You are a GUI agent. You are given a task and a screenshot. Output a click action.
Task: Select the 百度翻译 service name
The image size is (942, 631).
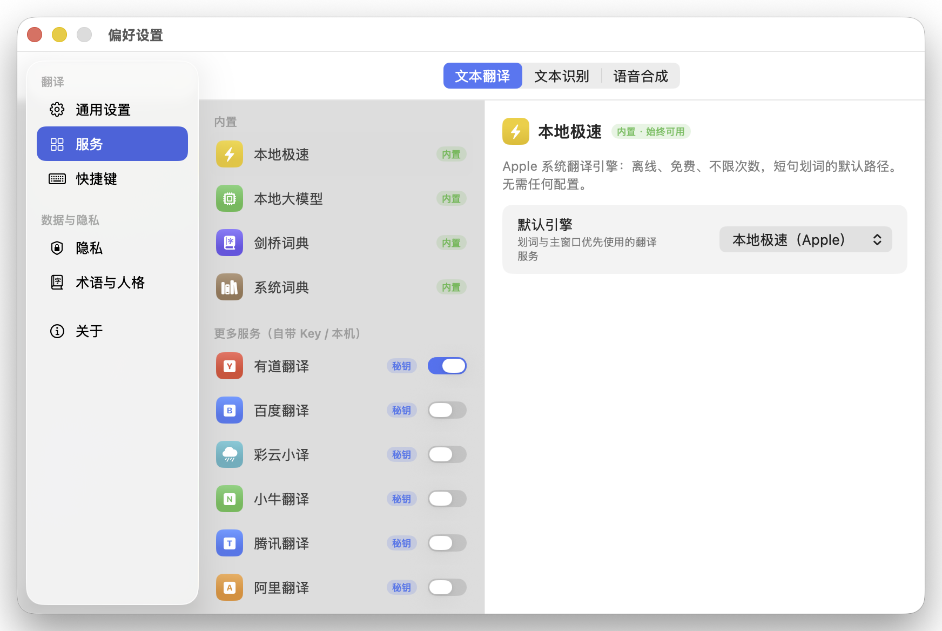(x=281, y=411)
